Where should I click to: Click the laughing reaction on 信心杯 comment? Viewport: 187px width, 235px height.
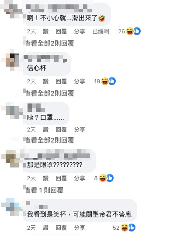tap(105, 81)
